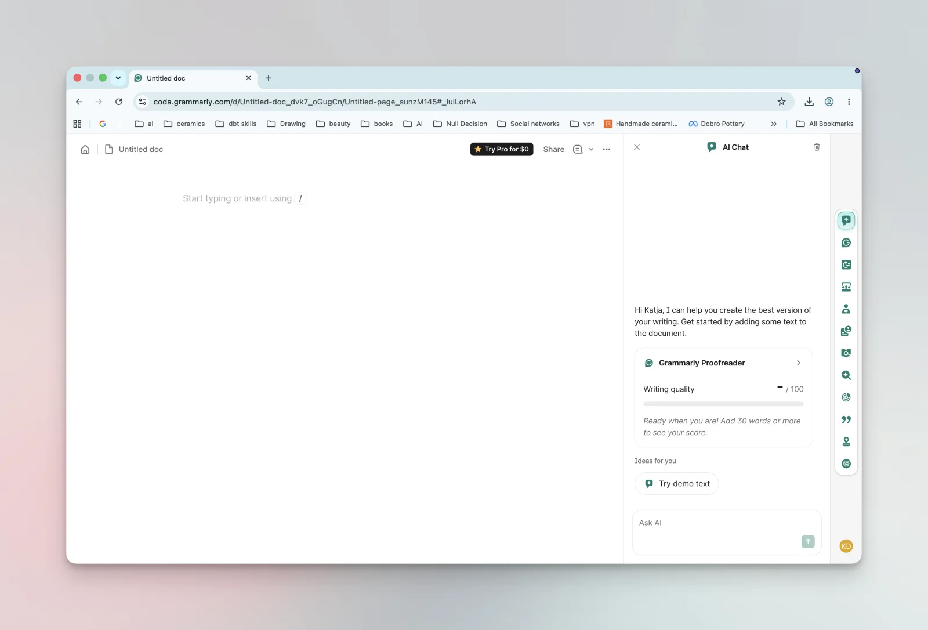This screenshot has height=630, width=928.
Task: Click the Untitled doc page icon
Action: 108,150
